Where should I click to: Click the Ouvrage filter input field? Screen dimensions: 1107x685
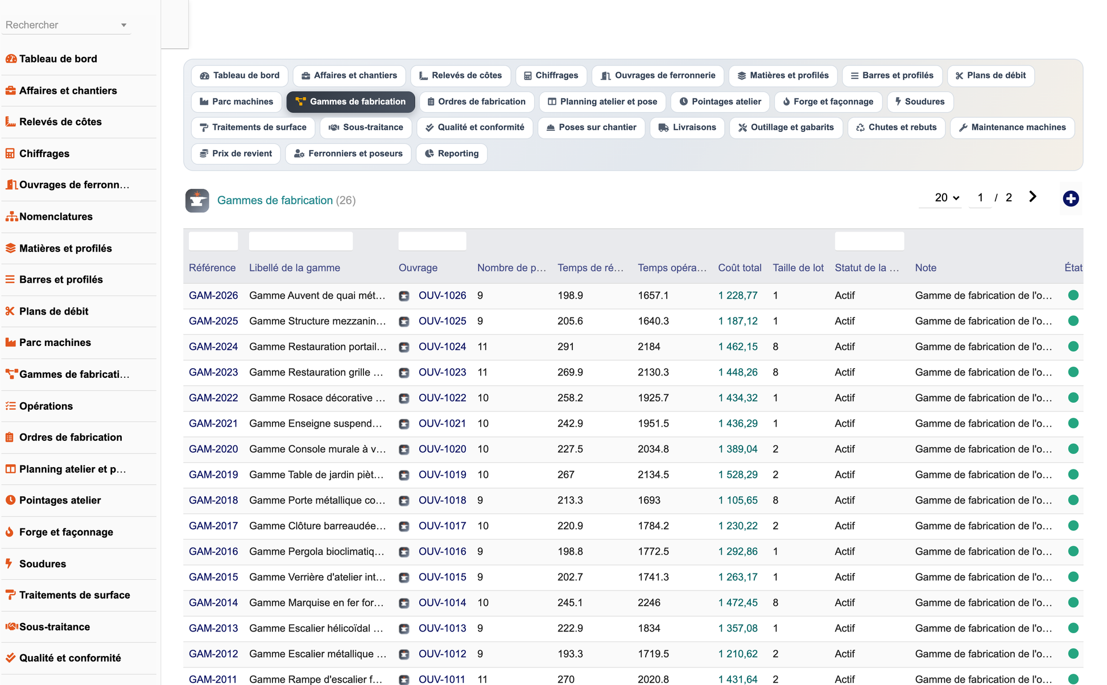point(432,241)
